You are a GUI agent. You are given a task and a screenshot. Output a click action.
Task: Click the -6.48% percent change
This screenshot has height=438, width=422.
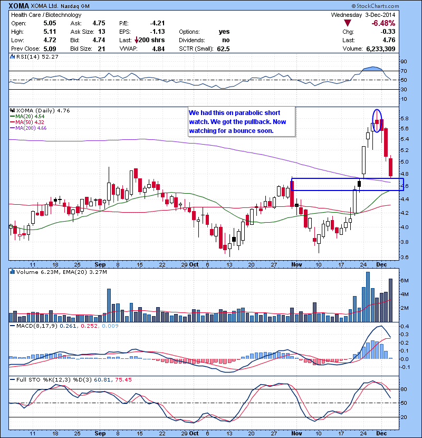(x=383, y=23)
